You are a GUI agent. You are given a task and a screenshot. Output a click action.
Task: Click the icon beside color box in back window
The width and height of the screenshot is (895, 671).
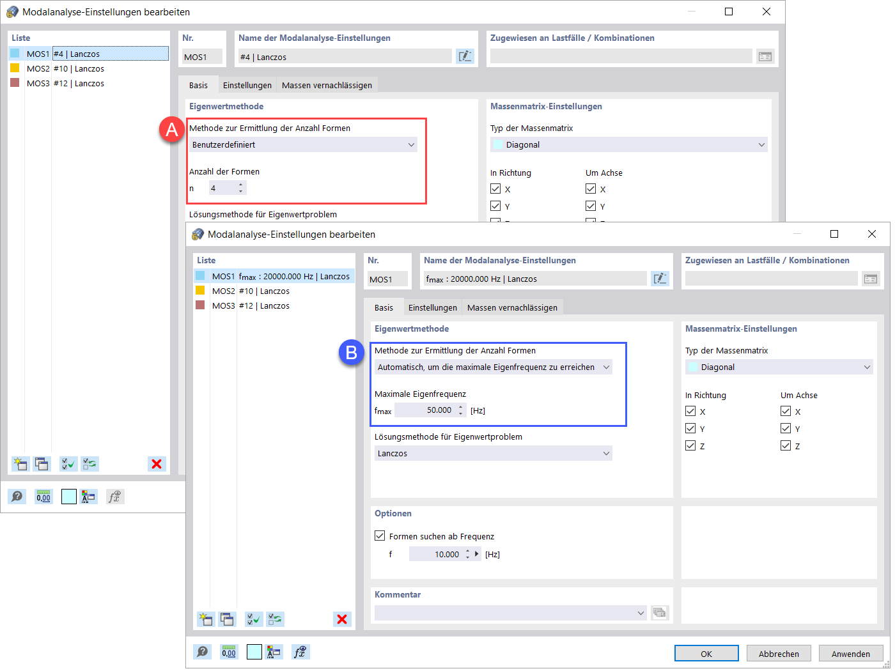[x=88, y=497]
